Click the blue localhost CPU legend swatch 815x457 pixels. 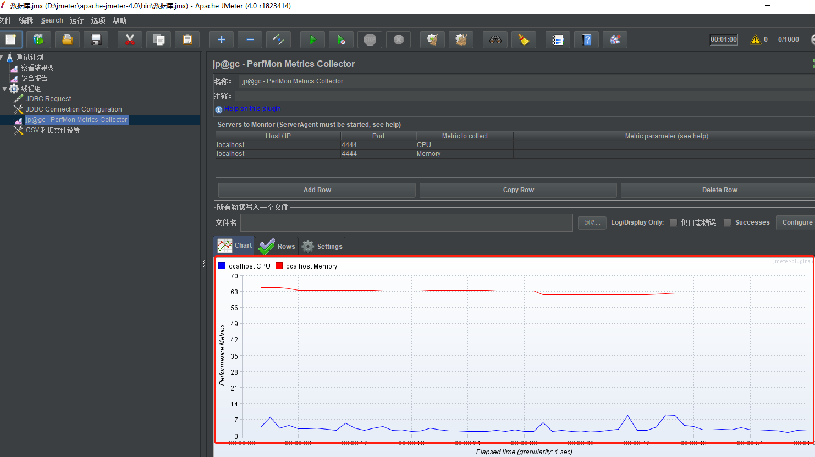pyautogui.click(x=222, y=266)
